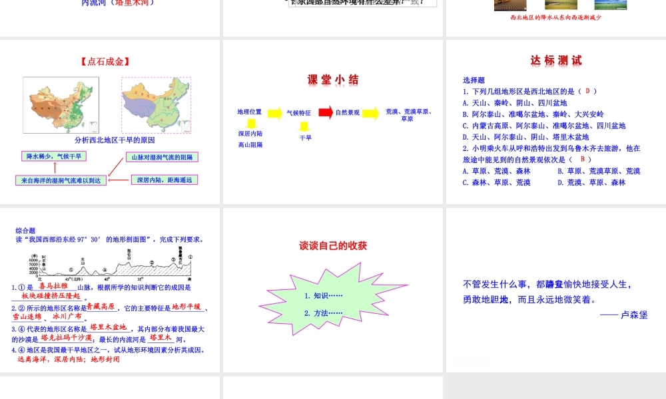666x399 pixels.
Task: Click the 选择题 label
Action: [x=474, y=80]
